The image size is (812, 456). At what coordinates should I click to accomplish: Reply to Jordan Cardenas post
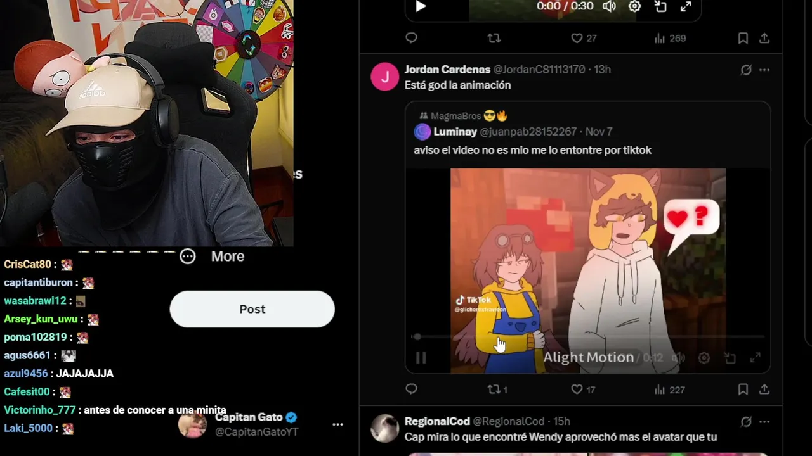[411, 389]
